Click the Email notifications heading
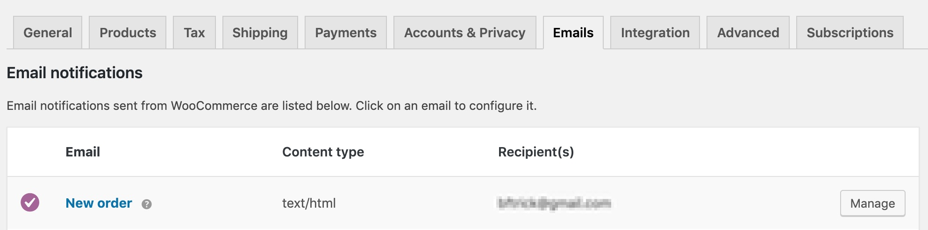 [75, 73]
